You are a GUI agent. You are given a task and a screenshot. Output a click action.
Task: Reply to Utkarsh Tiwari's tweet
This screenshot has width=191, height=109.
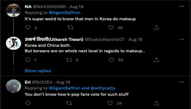coord(28,60)
